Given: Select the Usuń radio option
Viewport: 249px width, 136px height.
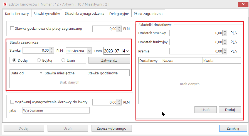Looking at the screenshot, I should click(63, 60).
